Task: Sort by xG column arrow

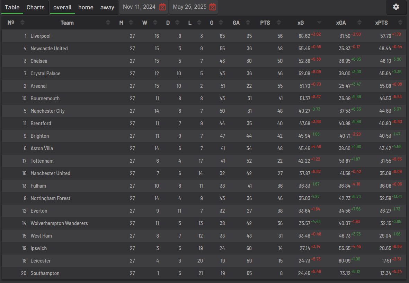Action: coord(319,23)
